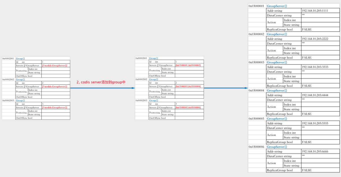Viewport: 341px width, 177px height.
Task: Click "State string" cell in the 0x03000001 block
Action: pos(292,25)
